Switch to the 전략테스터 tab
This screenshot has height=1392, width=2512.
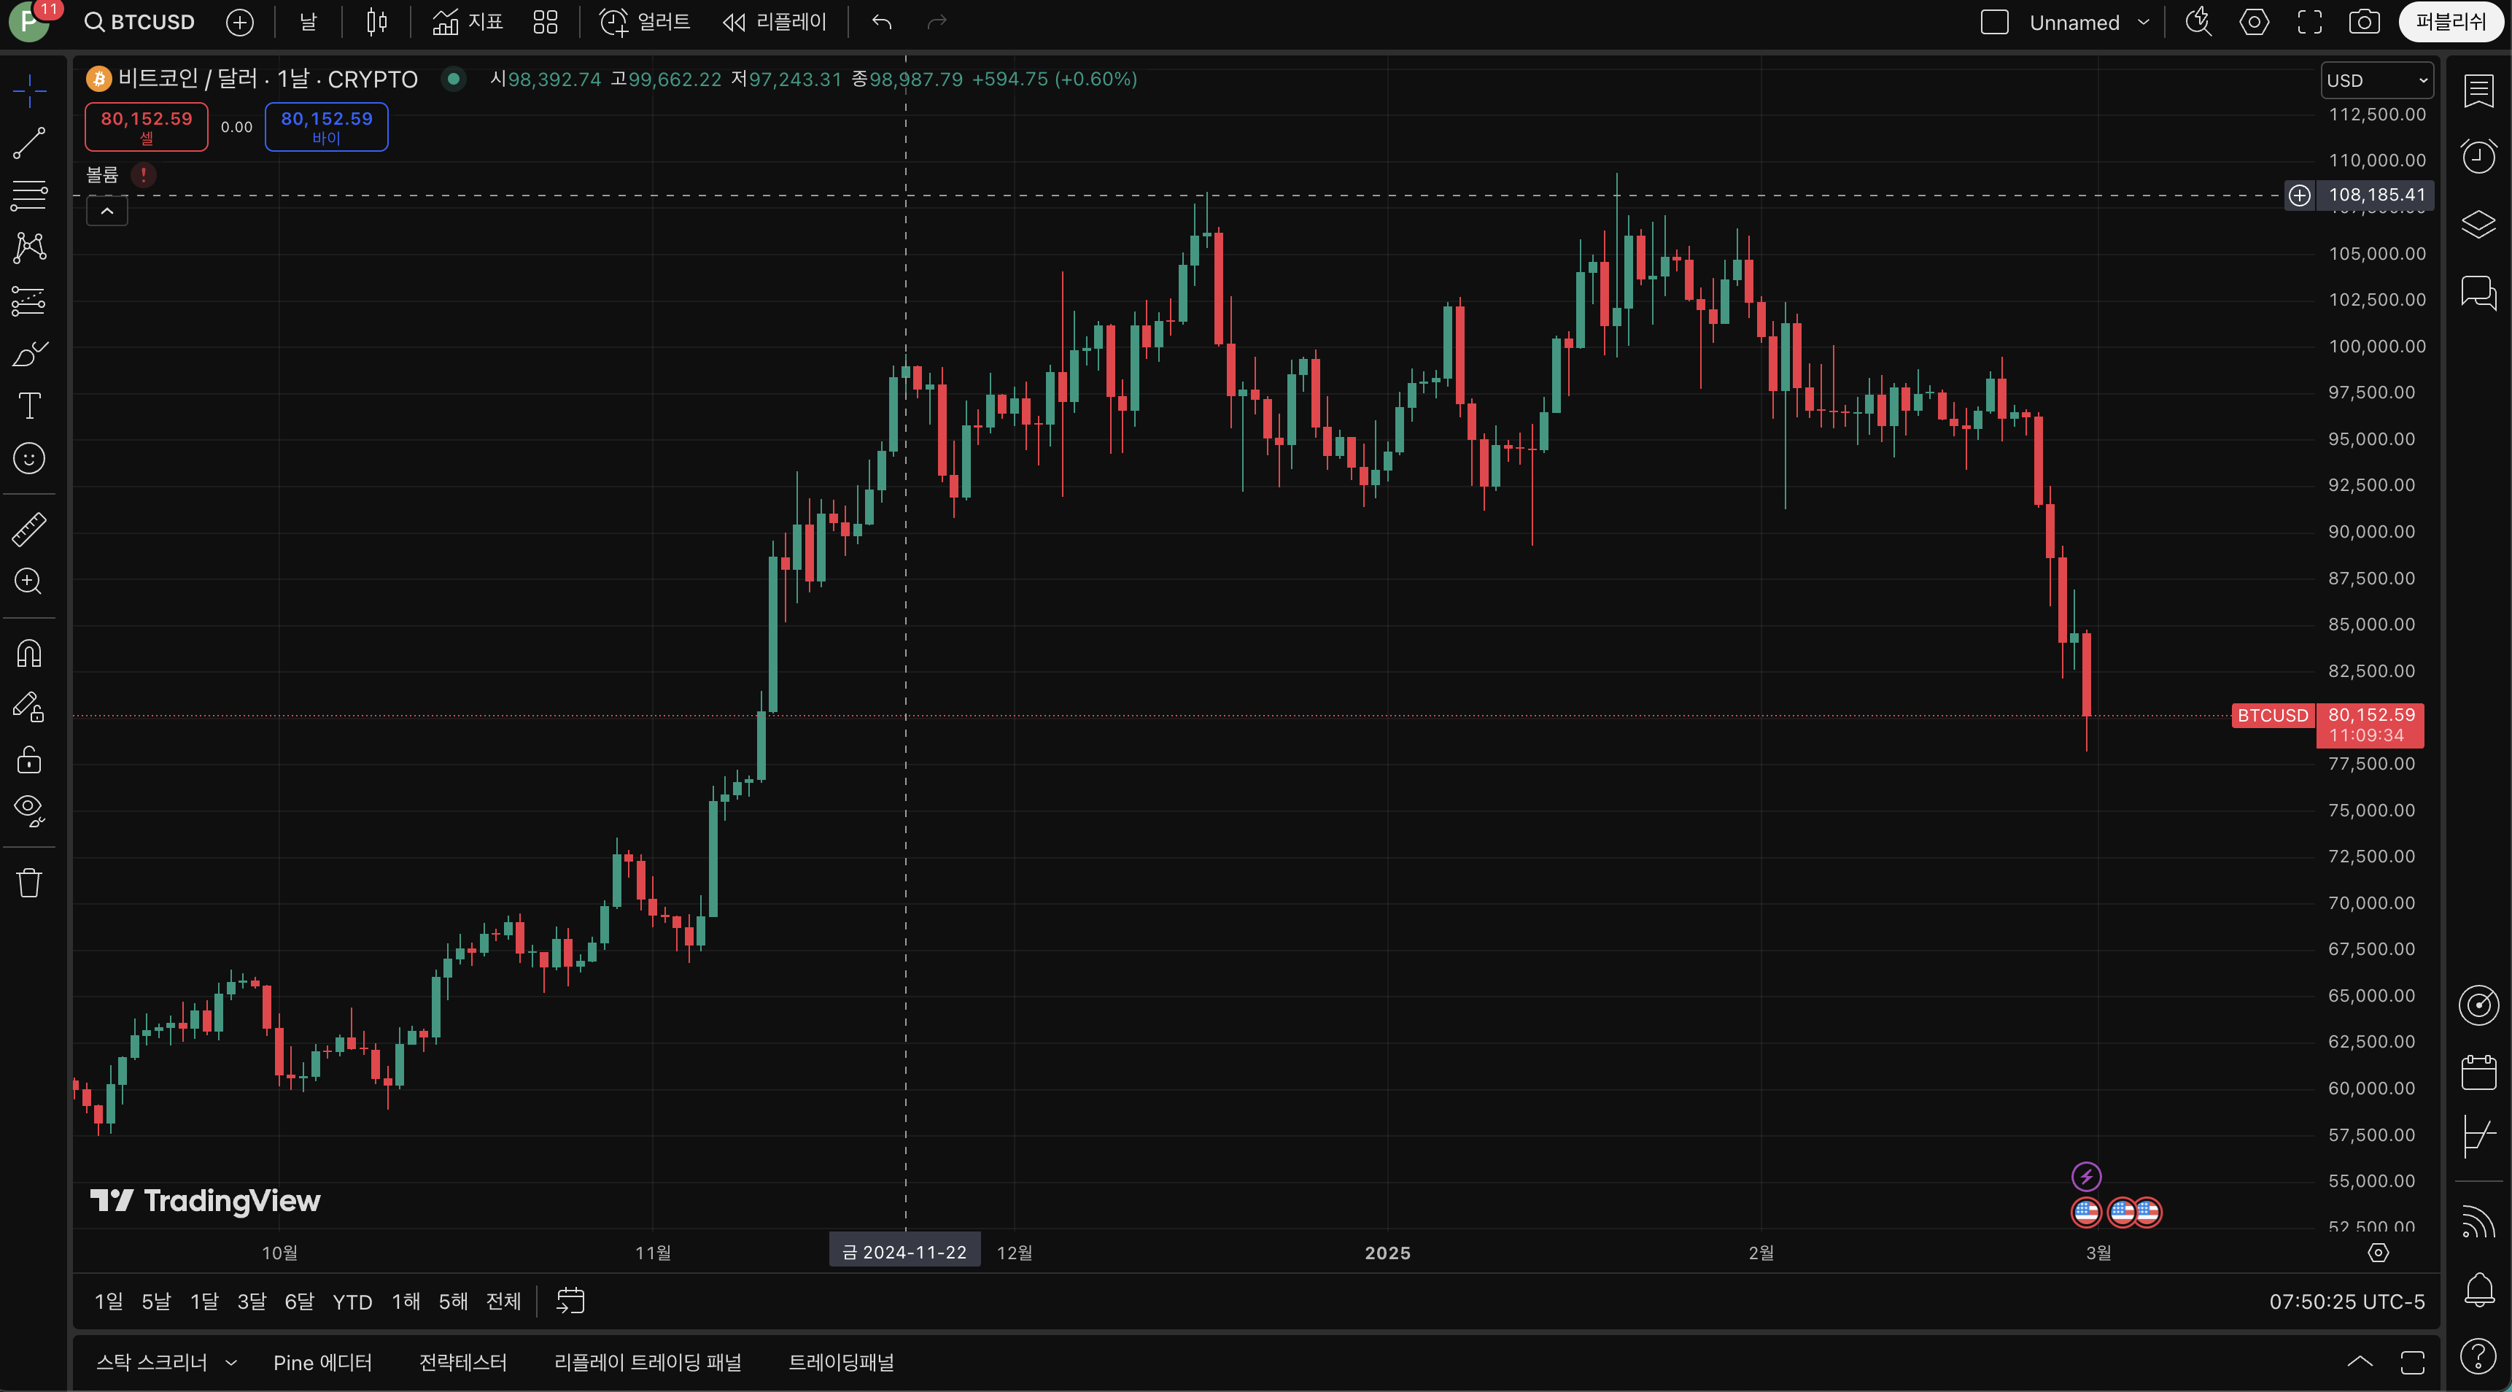462,1362
